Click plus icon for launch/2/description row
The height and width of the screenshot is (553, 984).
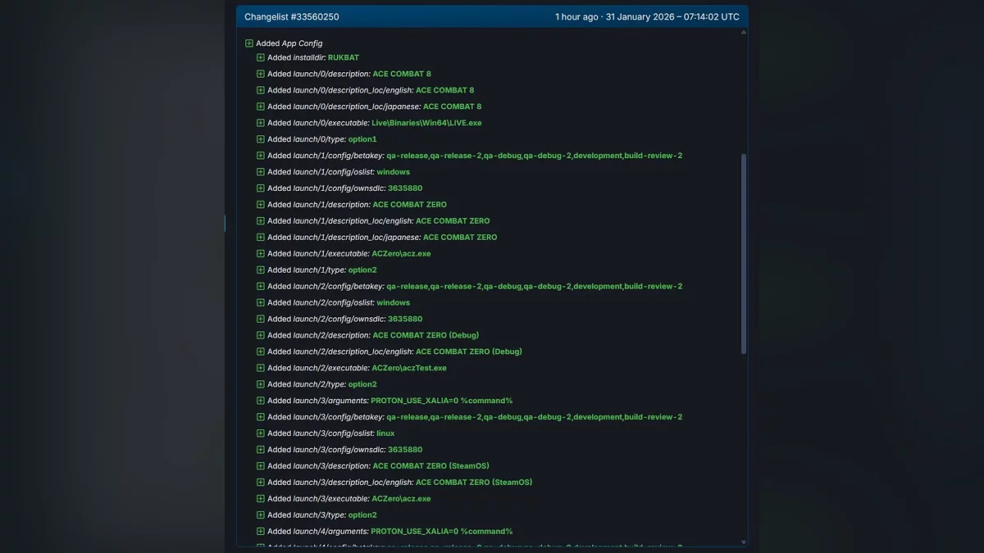click(x=261, y=336)
